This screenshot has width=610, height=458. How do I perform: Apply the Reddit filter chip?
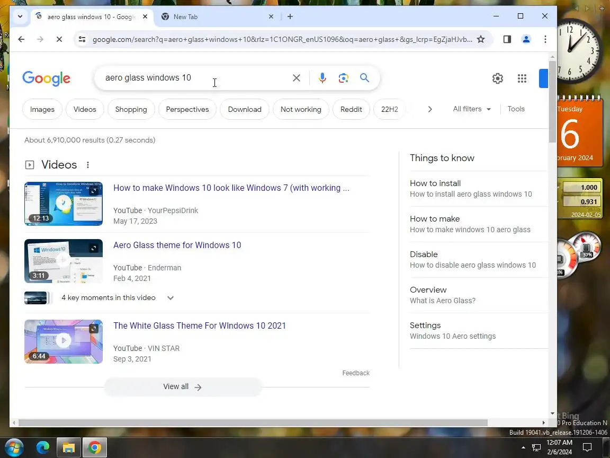pyautogui.click(x=351, y=109)
